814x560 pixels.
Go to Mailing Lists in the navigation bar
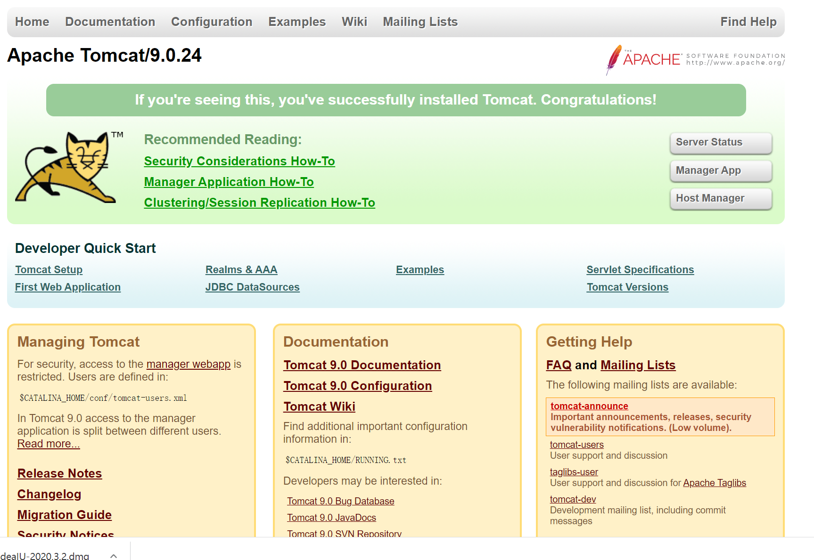(420, 22)
